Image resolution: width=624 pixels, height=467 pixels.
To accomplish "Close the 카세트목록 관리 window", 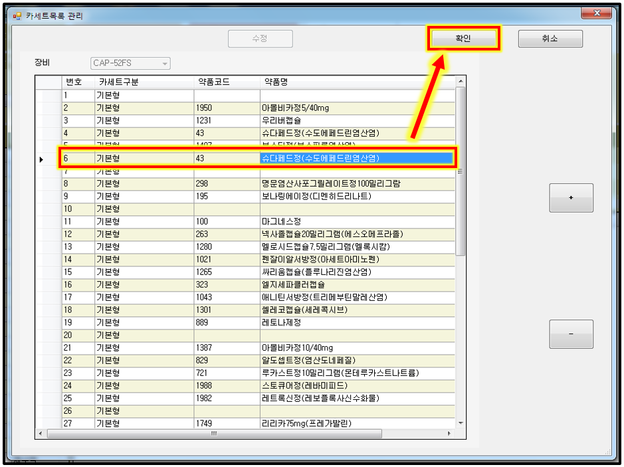I will pyautogui.click(x=596, y=13).
